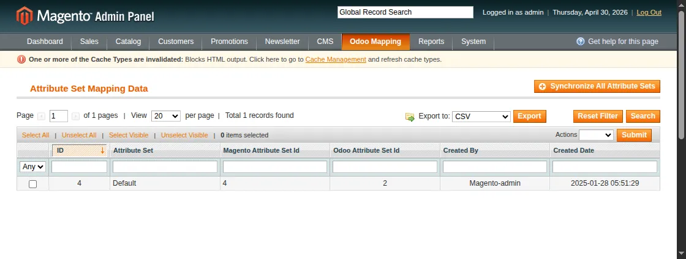Click Get help for this page
The image size is (686, 259).
tap(623, 42)
